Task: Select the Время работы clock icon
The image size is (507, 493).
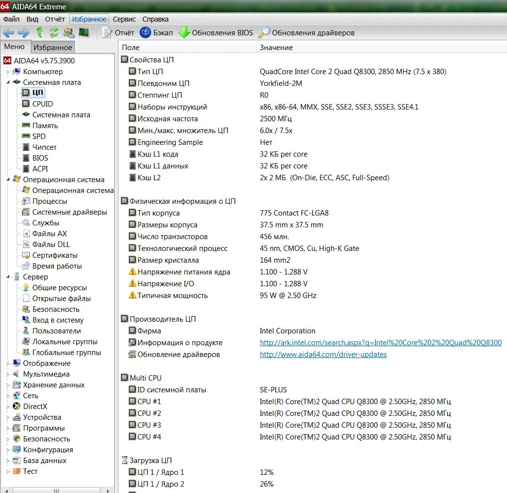Action: coord(26,266)
